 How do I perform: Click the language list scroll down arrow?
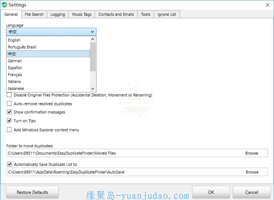tap(93, 89)
